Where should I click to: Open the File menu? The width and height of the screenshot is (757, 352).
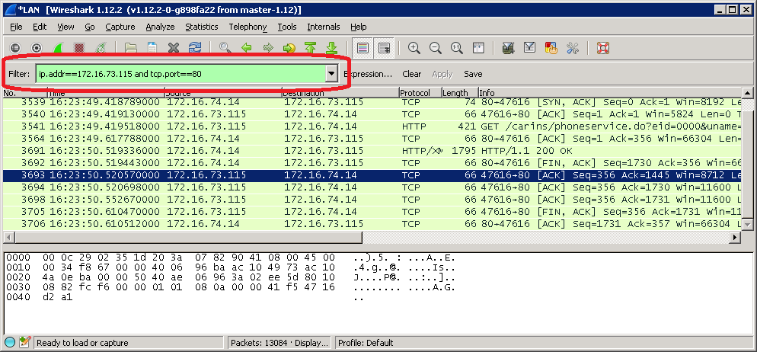[x=16, y=27]
